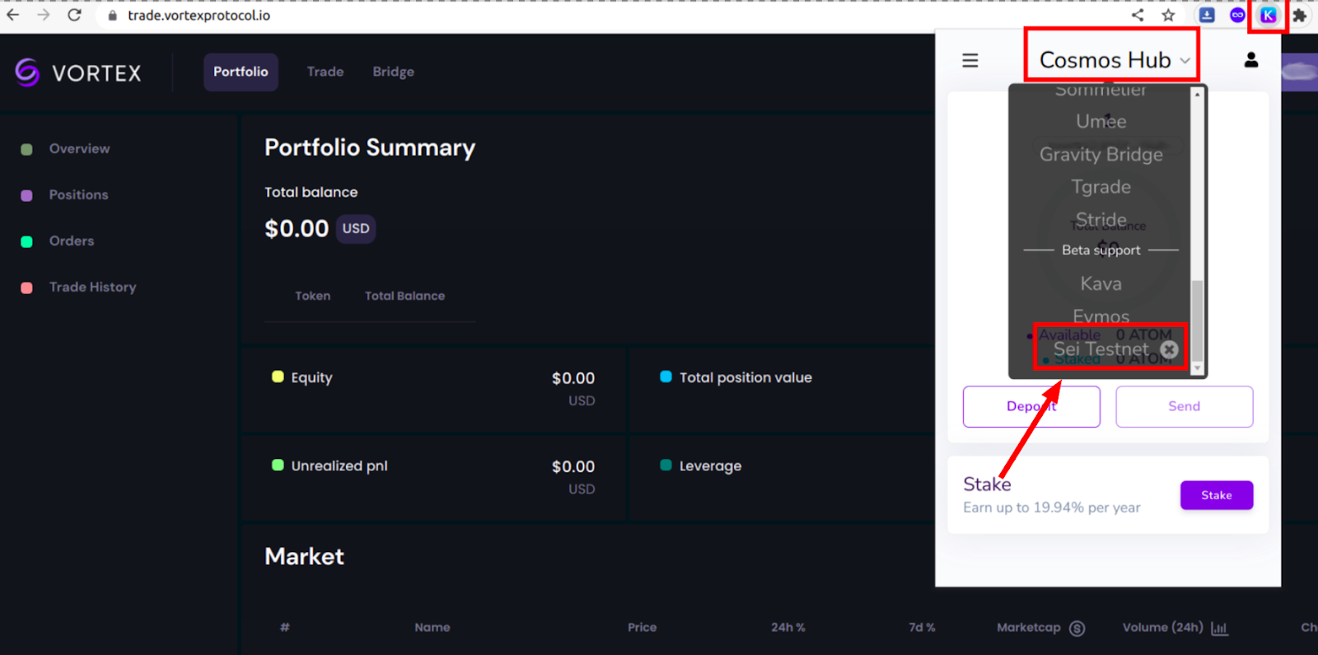Switch to the Trade tab

325,72
